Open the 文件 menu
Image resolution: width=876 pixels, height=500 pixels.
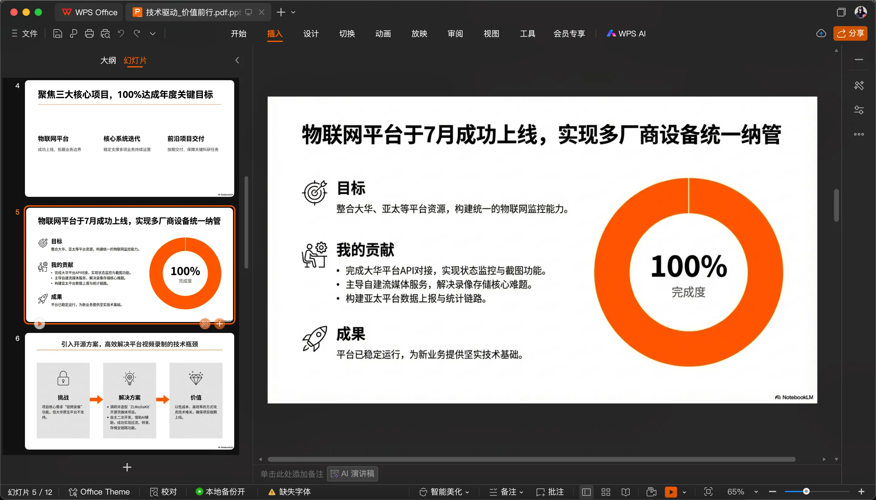[25, 34]
